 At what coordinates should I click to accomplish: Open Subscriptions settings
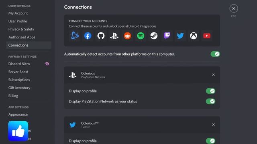click(x=29, y=80)
